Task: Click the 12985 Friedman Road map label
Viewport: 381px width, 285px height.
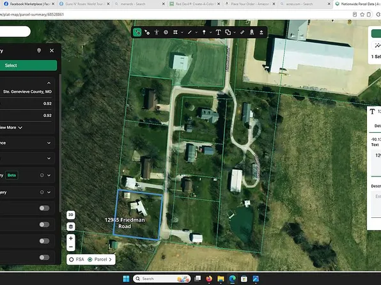Action: (x=125, y=223)
